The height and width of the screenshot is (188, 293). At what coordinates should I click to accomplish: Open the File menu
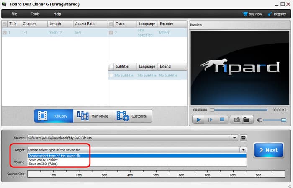(14, 14)
